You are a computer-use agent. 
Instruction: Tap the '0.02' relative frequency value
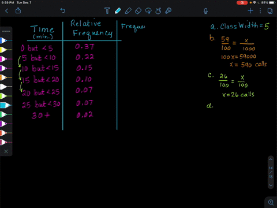tap(84, 115)
